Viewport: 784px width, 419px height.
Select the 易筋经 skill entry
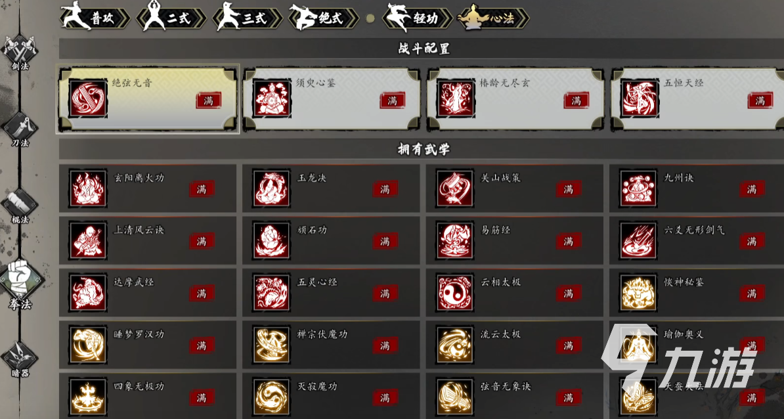(515, 240)
